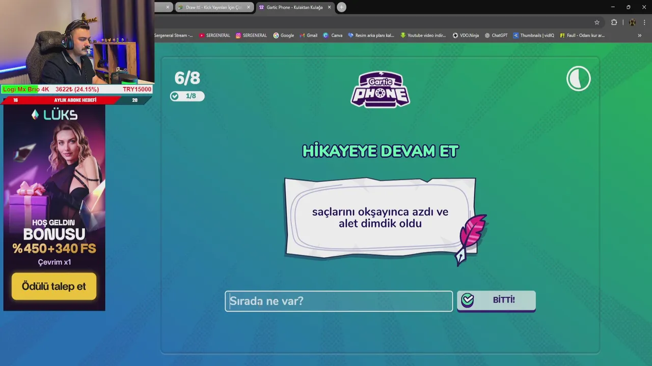Viewport: 652px width, 366px height.
Task: Open the 'Thumbnails | vidIQ' bookmark
Action: (x=533, y=36)
